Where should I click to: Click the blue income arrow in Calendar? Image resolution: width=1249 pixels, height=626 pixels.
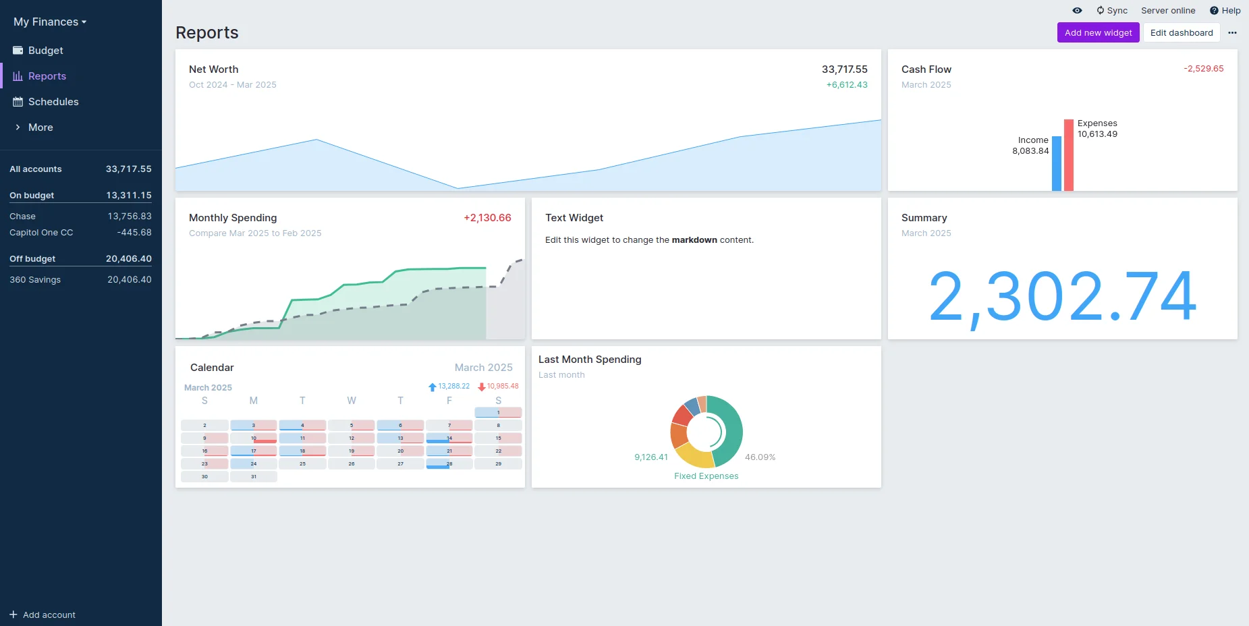tap(432, 387)
